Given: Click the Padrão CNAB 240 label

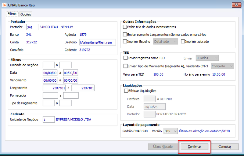Looking at the screenshot, I should point(135,131).
